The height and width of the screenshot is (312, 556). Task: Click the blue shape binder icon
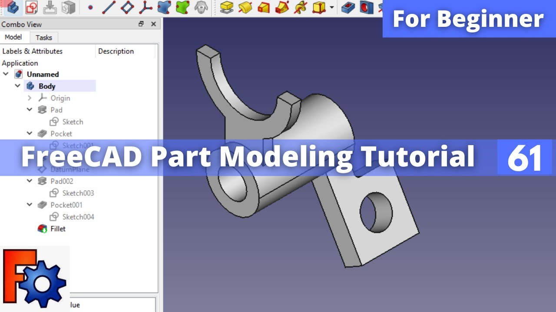[164, 7]
